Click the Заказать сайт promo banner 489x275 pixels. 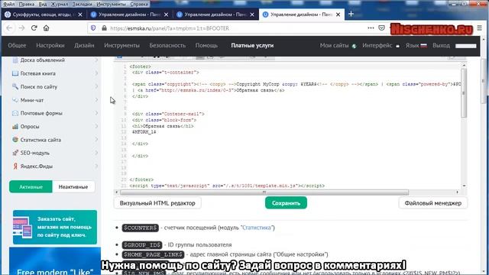tap(55, 227)
